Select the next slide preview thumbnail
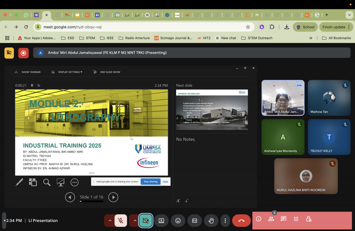 (212, 110)
